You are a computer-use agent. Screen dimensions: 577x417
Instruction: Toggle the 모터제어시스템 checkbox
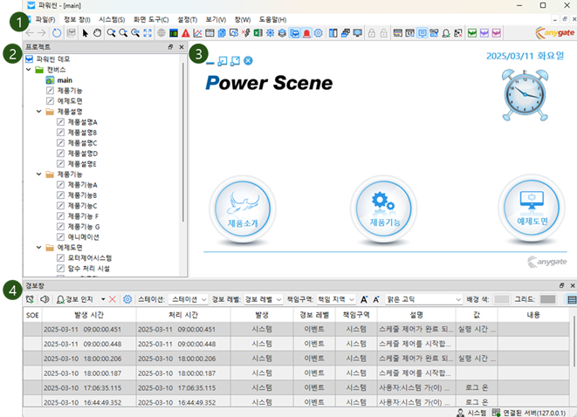point(60,258)
